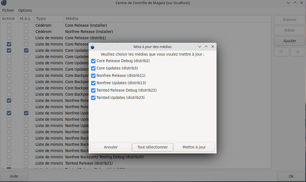
Task: Uncheck Core Updates (distrib3) in dialog
Action: pos(93,68)
